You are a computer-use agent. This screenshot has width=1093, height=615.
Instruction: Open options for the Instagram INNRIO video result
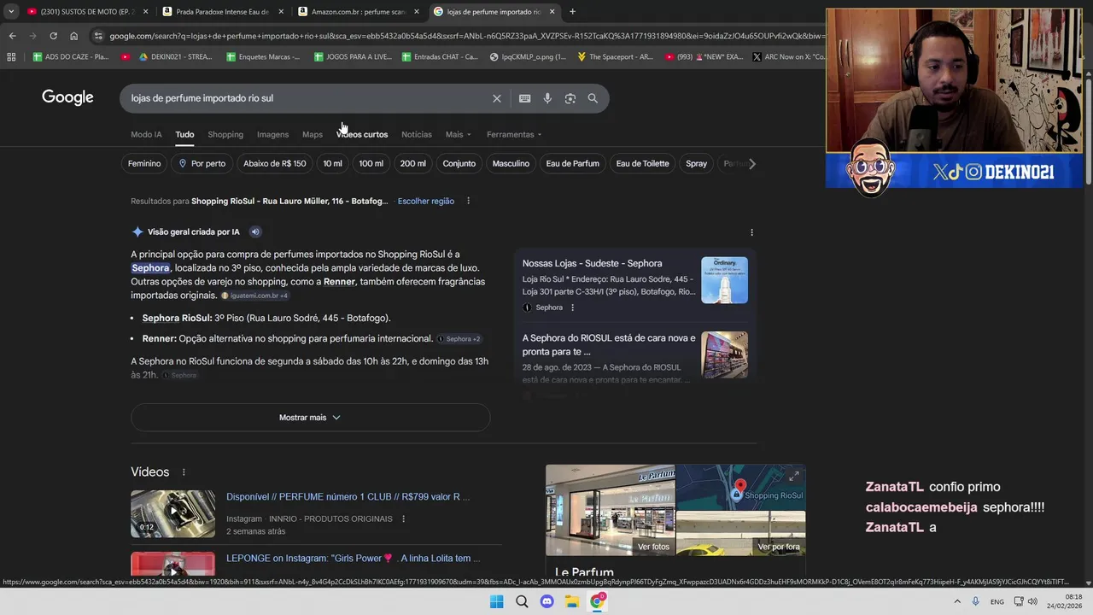tap(403, 518)
